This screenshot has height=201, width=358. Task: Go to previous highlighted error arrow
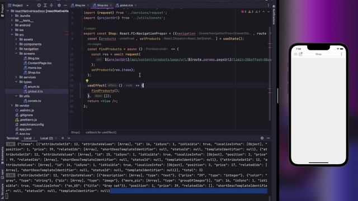click(263, 12)
